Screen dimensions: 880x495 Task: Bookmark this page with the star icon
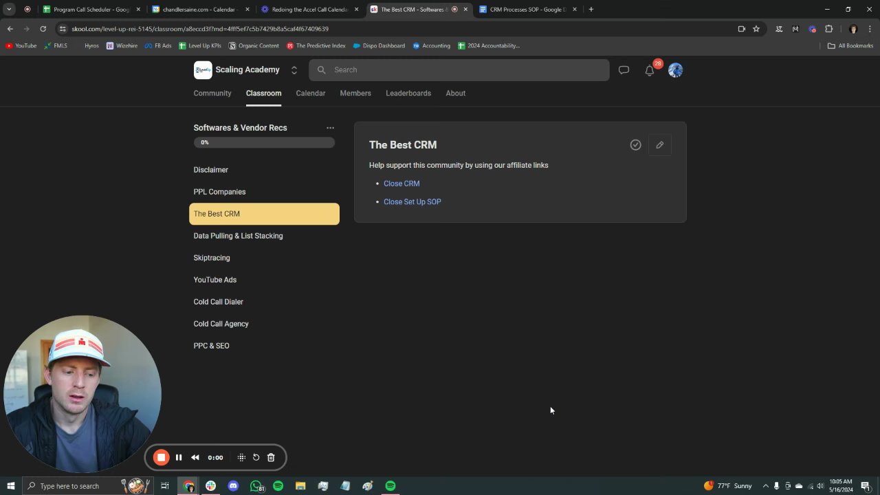[756, 29]
